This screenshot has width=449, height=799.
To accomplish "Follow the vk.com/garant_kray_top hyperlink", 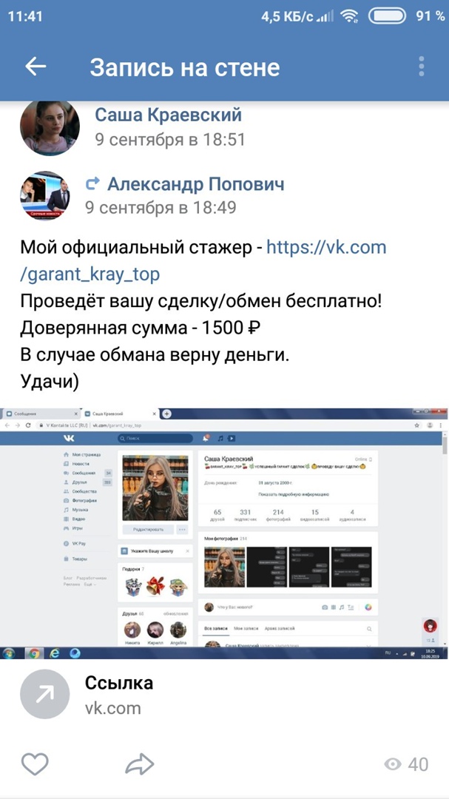I will (x=203, y=261).
